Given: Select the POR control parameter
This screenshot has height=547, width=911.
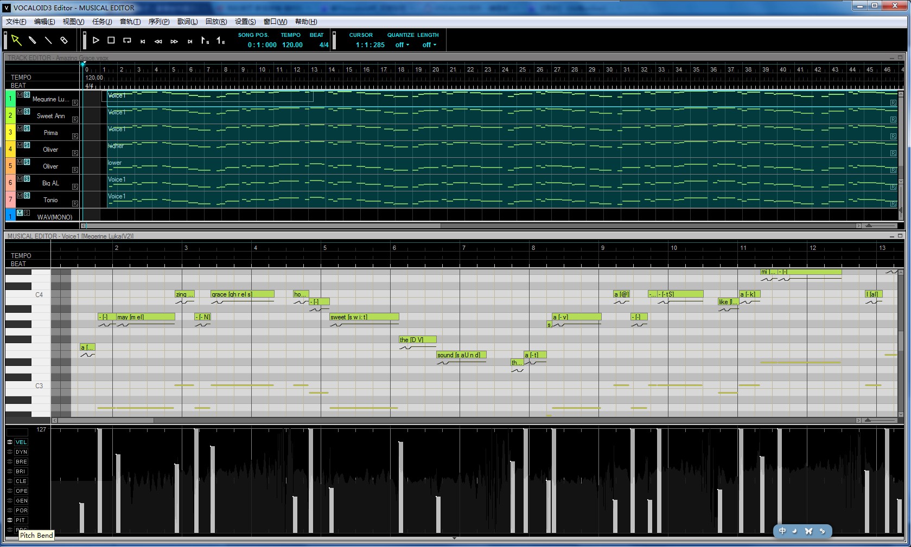Looking at the screenshot, I should 21,511.
